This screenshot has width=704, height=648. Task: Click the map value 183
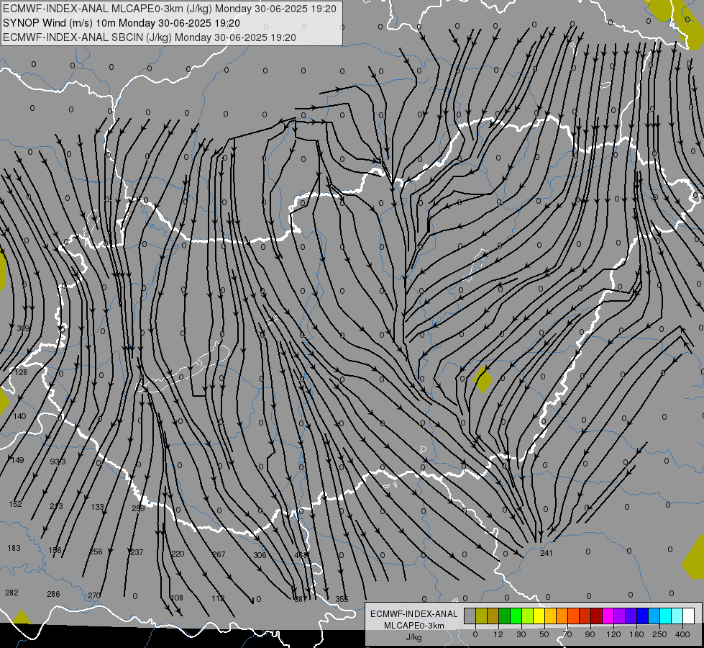coord(14,548)
